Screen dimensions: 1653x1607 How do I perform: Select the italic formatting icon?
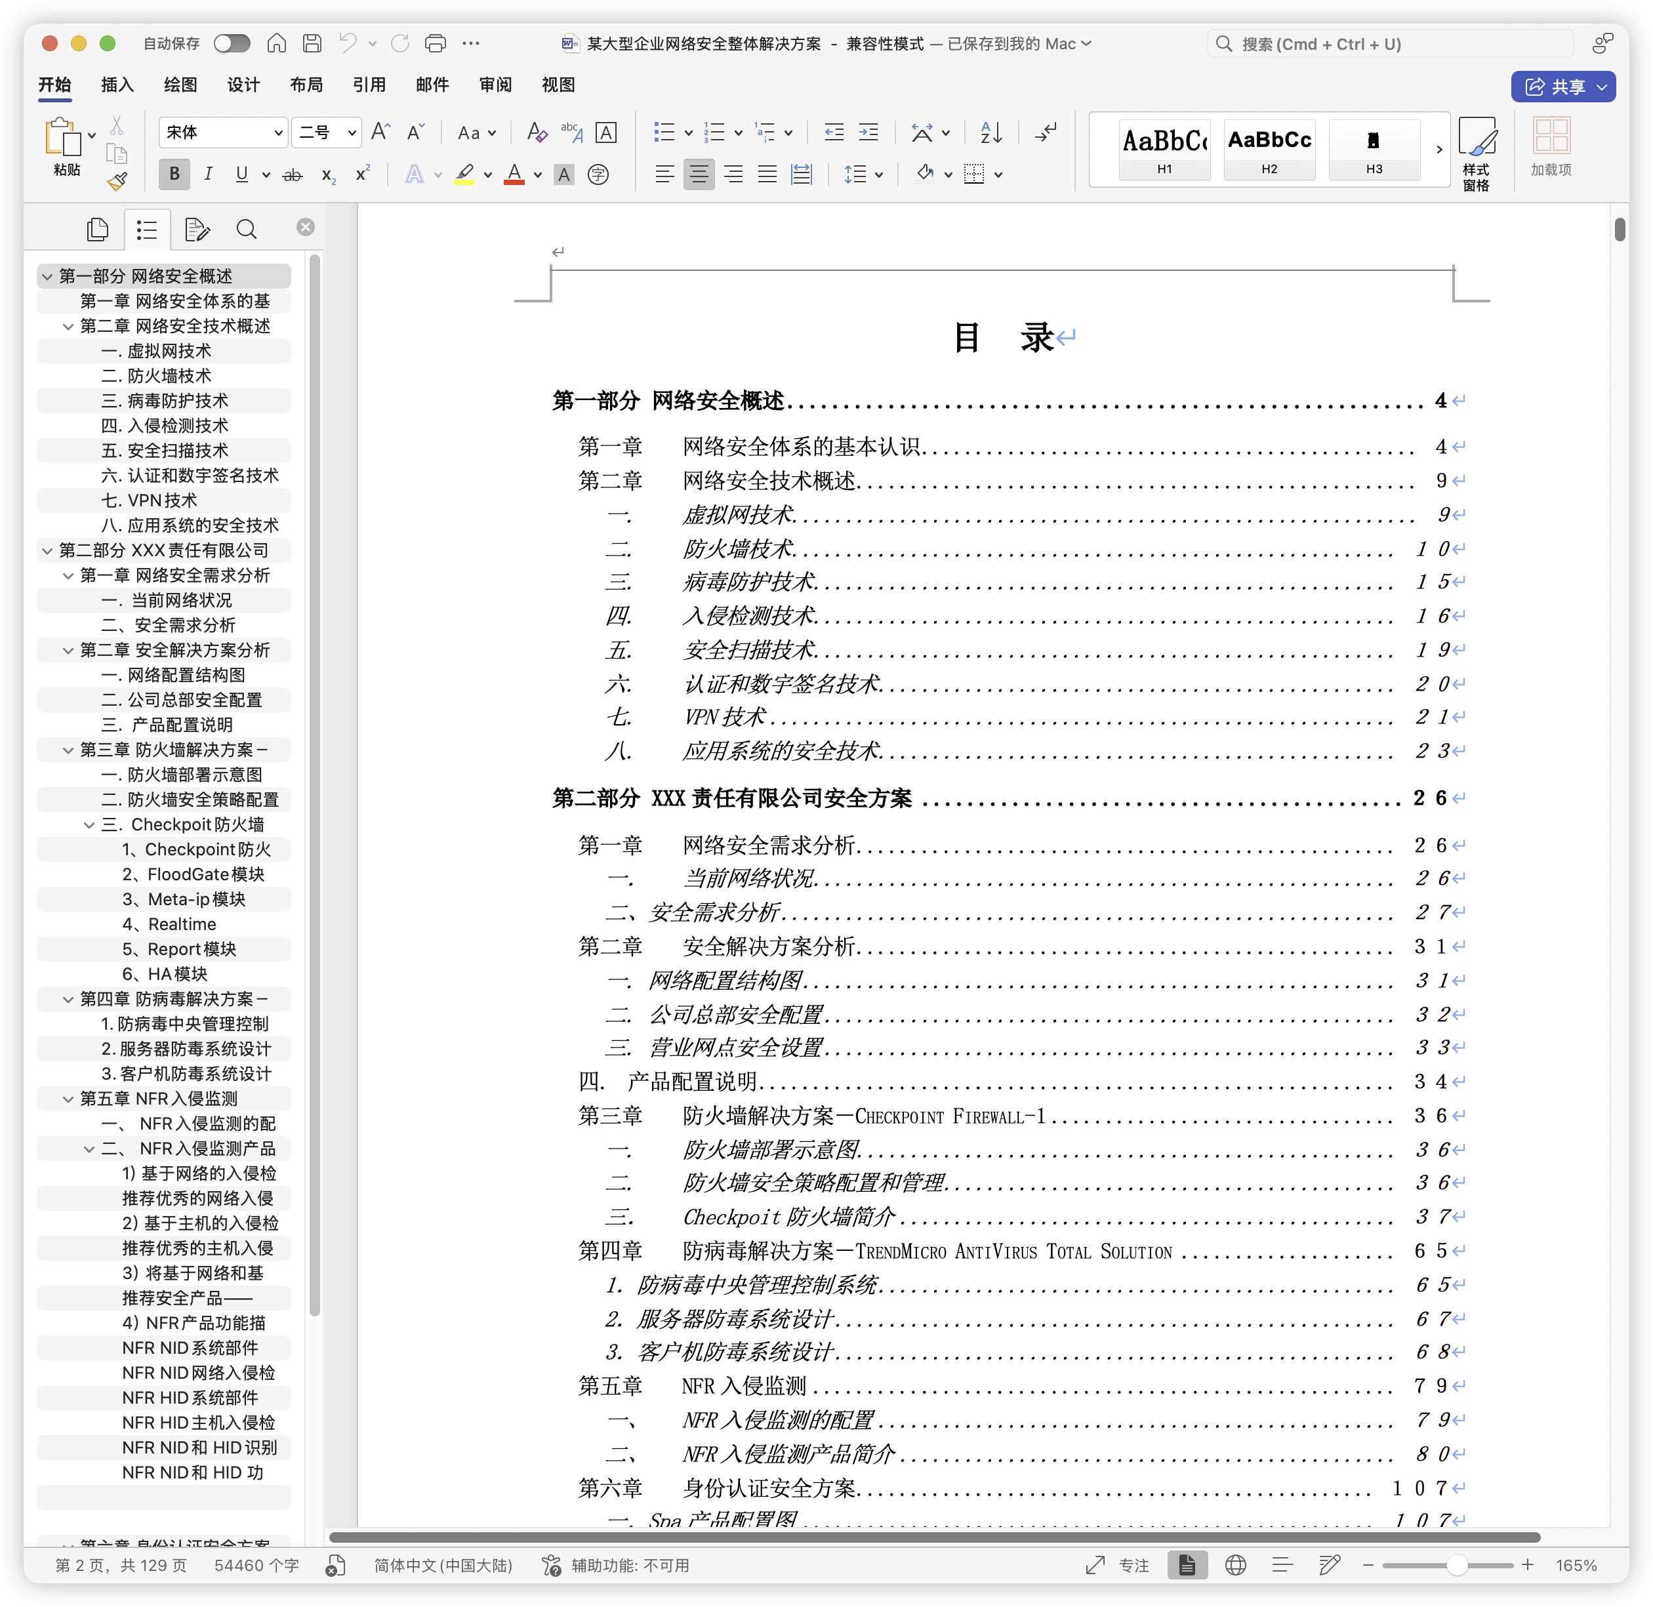208,174
